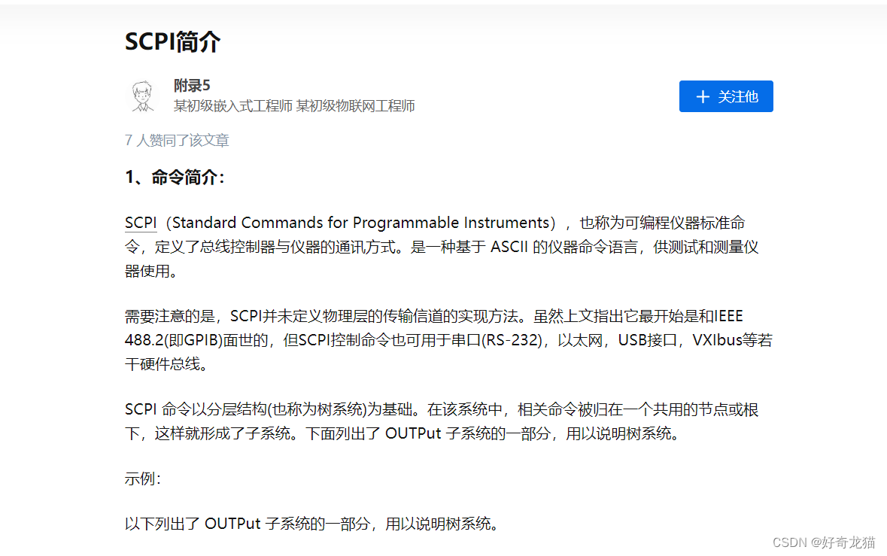Click the paragraph beginning SCPI 命令以分层结构

click(441, 421)
